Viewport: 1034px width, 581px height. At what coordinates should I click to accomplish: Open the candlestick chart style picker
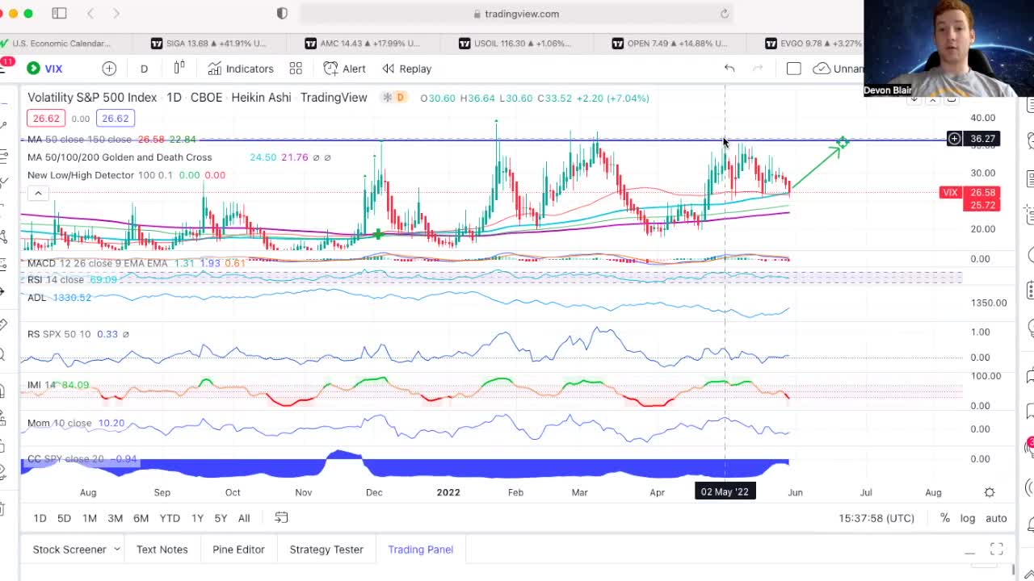pyautogui.click(x=179, y=68)
